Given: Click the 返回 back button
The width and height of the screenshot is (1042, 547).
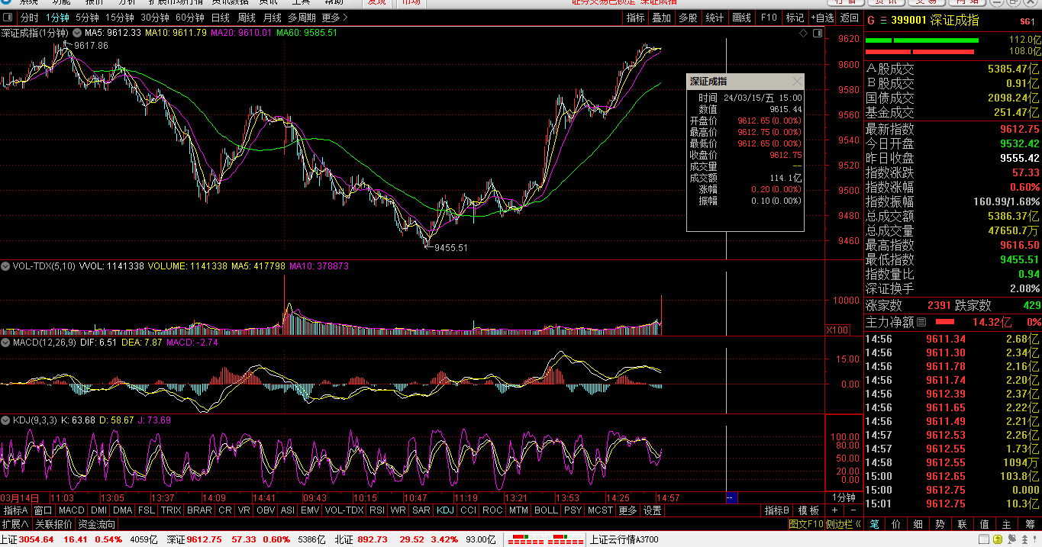Looking at the screenshot, I should point(850,18).
